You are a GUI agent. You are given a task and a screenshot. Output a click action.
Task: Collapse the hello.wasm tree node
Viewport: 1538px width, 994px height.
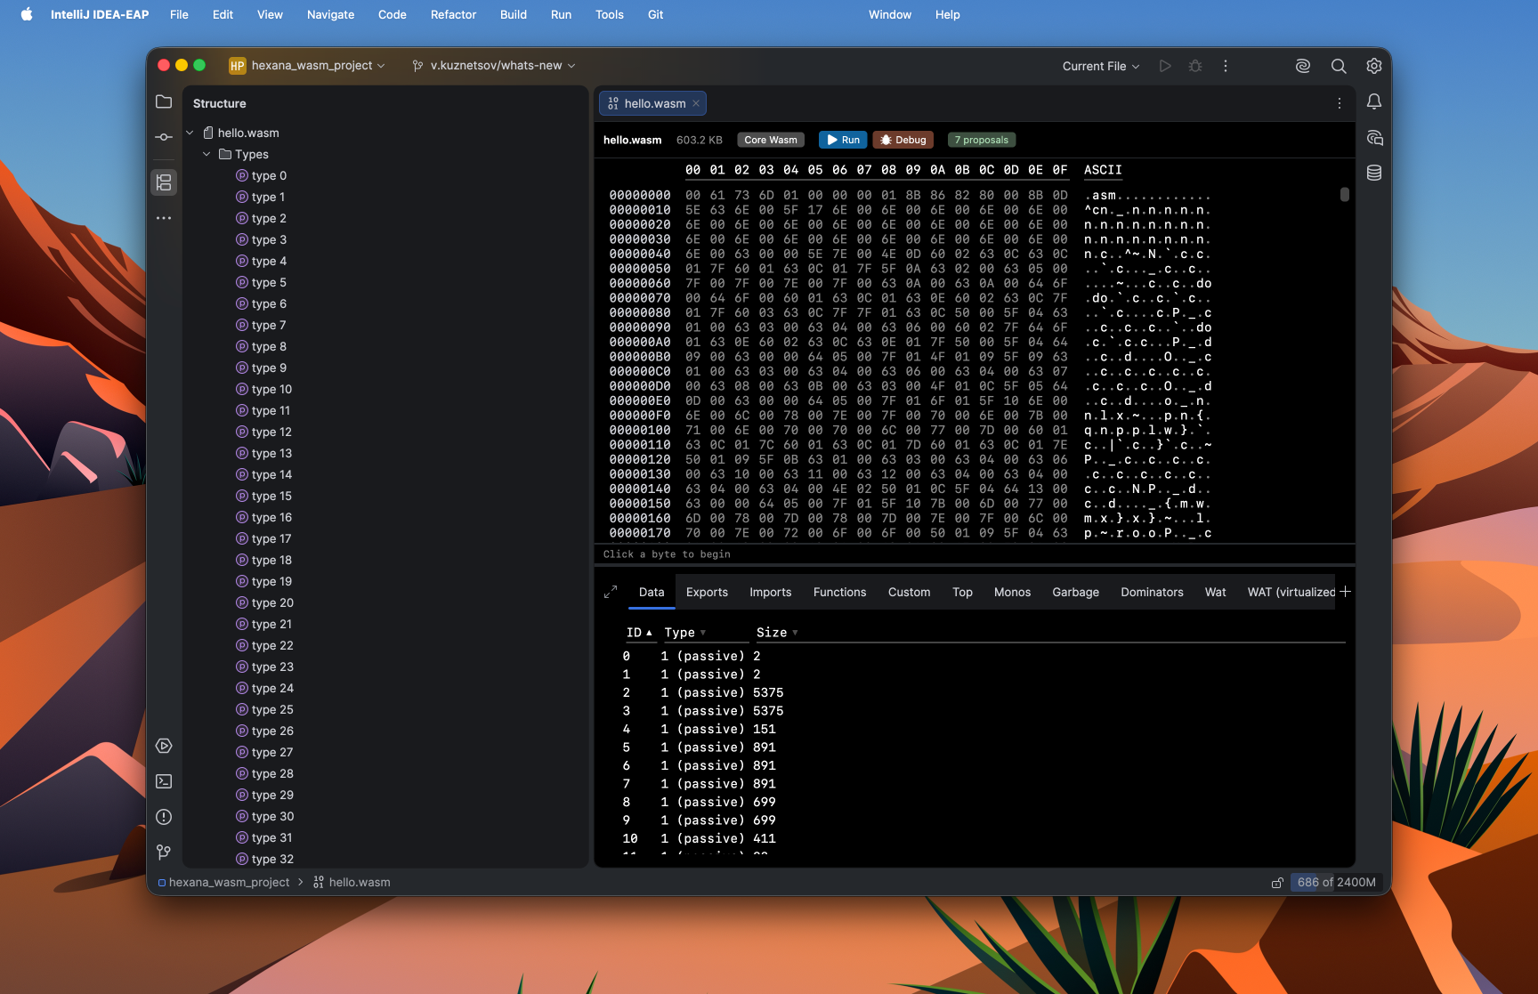point(190,133)
